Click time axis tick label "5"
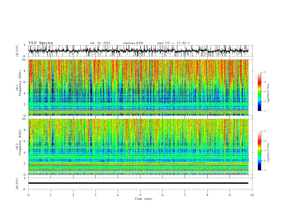The width and height of the screenshot is (284, 219). (x=140, y=195)
